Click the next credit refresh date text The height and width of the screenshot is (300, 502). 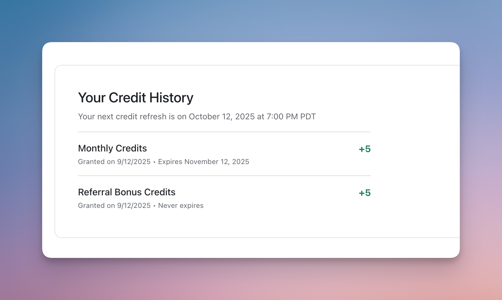click(x=197, y=116)
